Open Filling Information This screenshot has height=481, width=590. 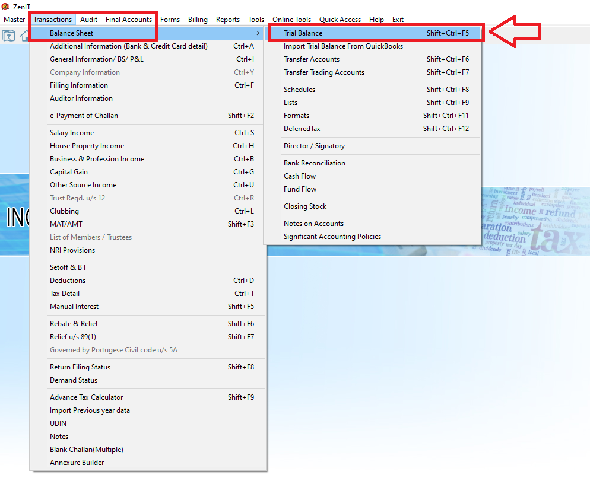pyautogui.click(x=147, y=85)
